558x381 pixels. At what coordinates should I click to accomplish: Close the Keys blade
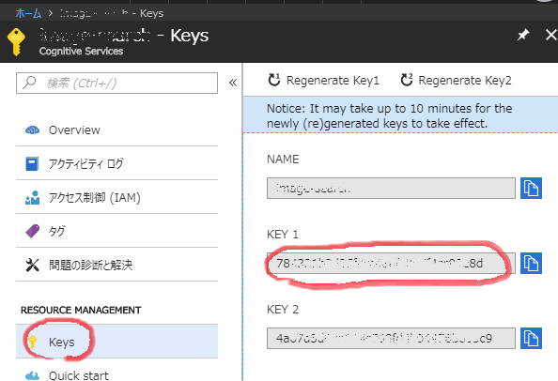tap(550, 35)
